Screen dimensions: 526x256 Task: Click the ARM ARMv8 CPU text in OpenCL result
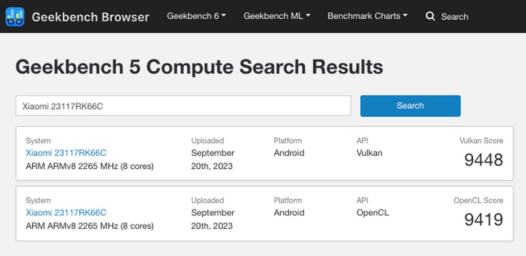pyautogui.click(x=90, y=226)
